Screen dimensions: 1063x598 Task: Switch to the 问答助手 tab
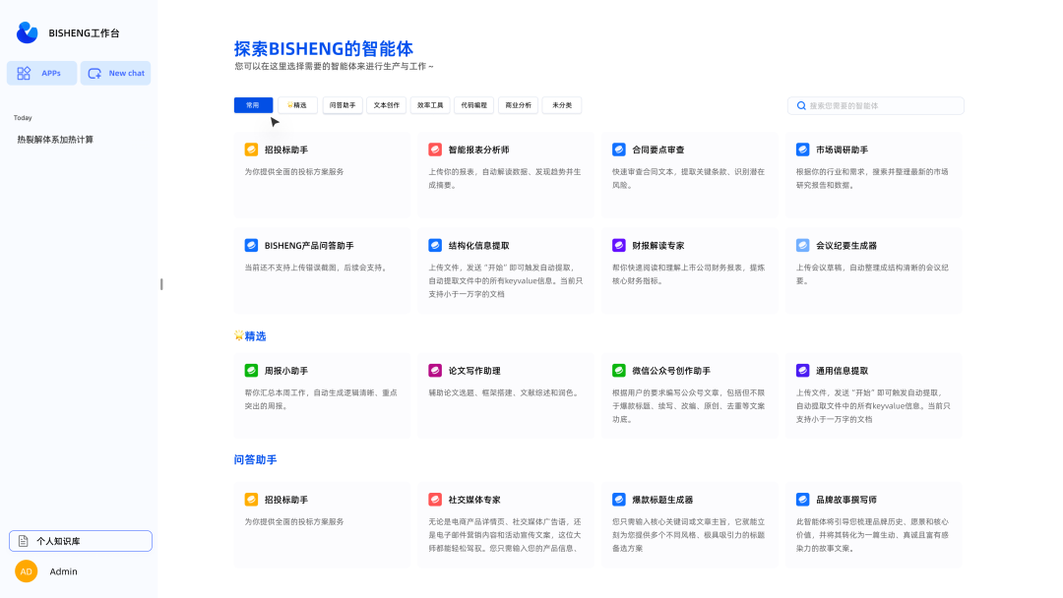point(343,105)
